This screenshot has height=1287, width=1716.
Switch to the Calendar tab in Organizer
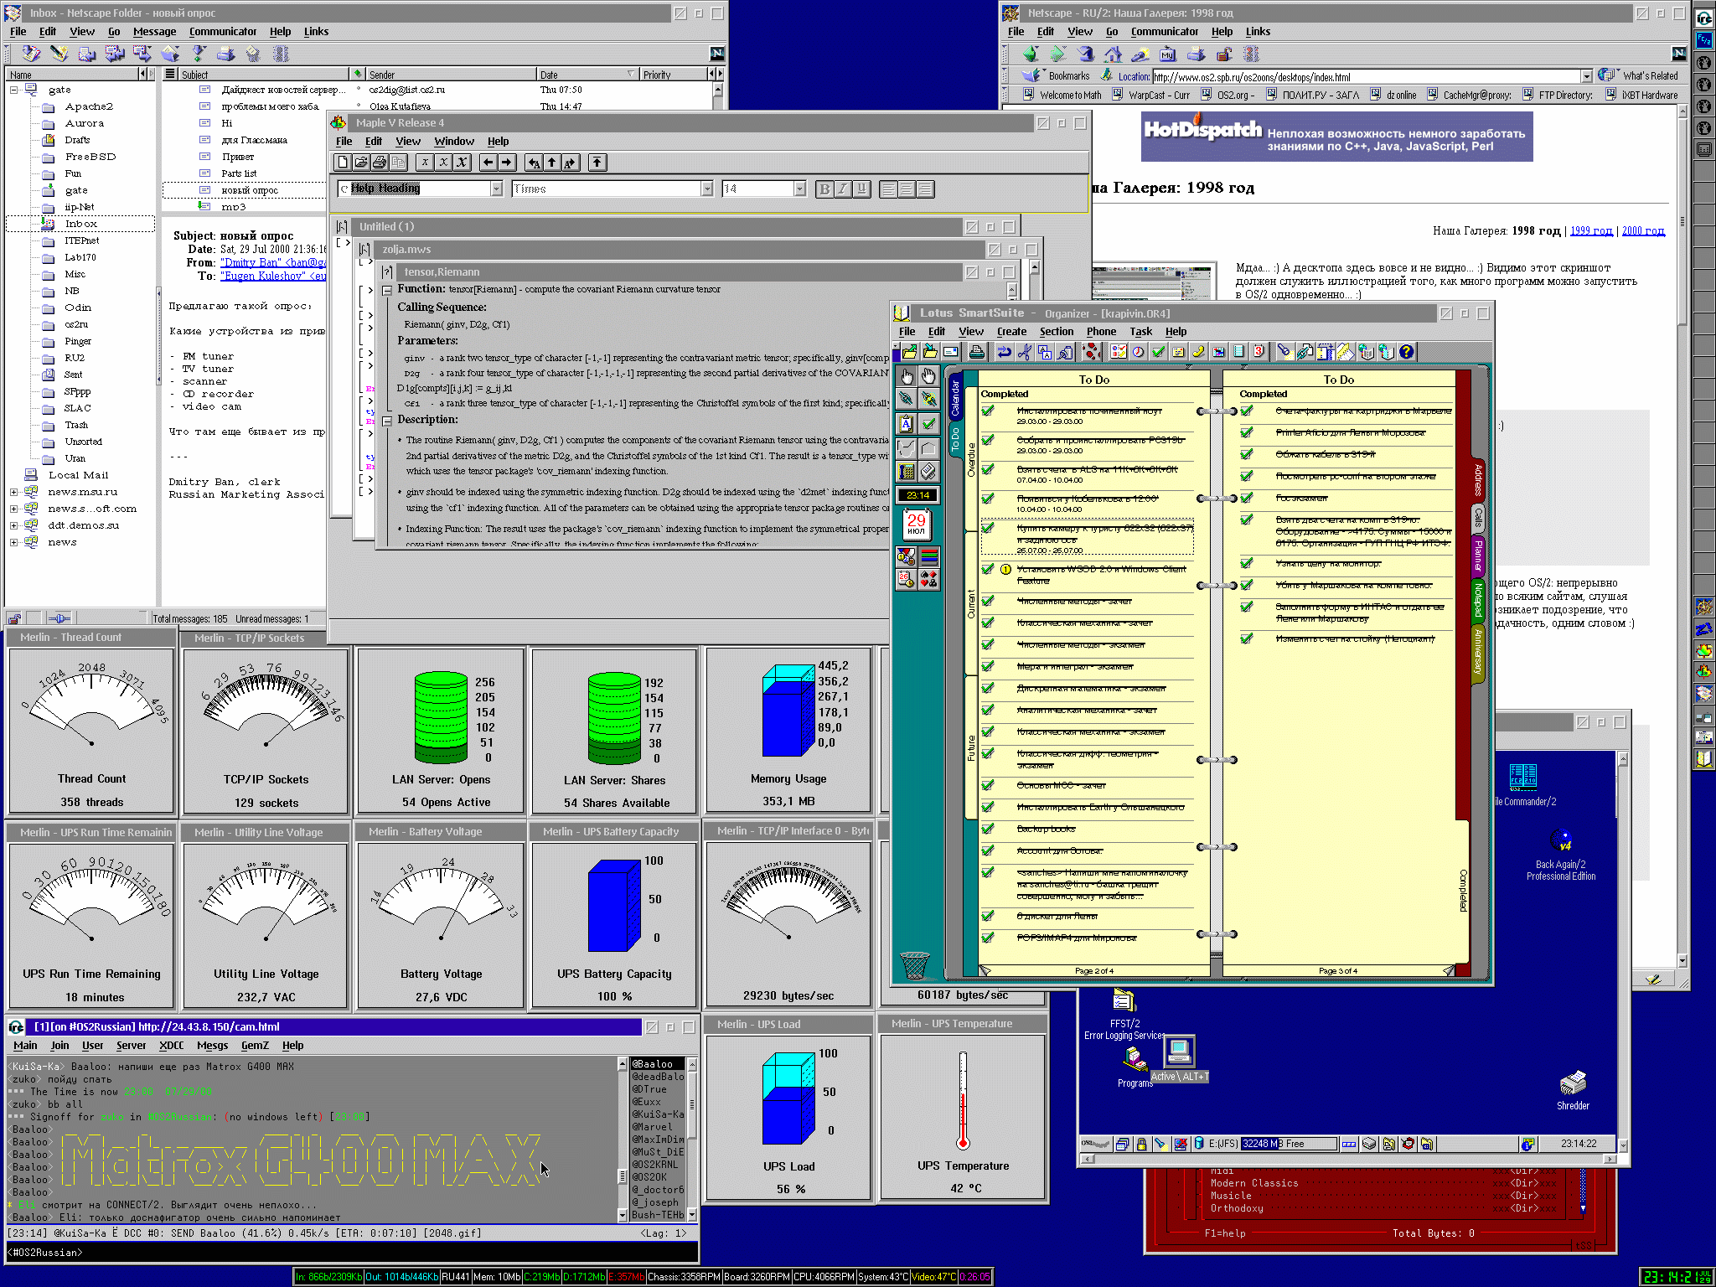tap(955, 398)
